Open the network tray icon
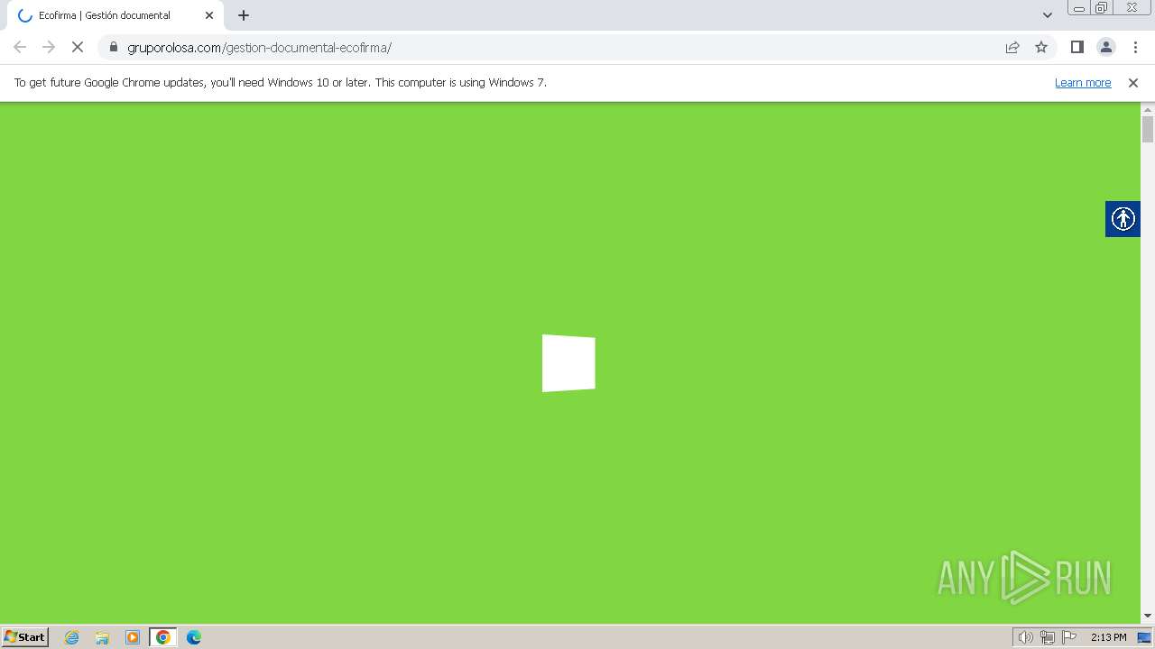The height and width of the screenshot is (649, 1155). (1047, 637)
